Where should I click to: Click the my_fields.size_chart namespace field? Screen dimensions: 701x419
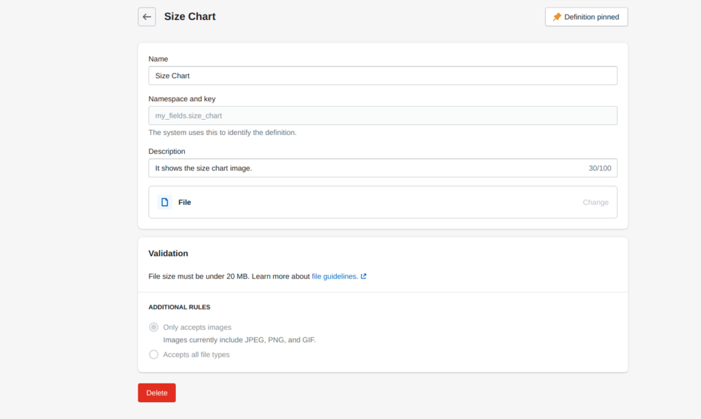point(383,116)
